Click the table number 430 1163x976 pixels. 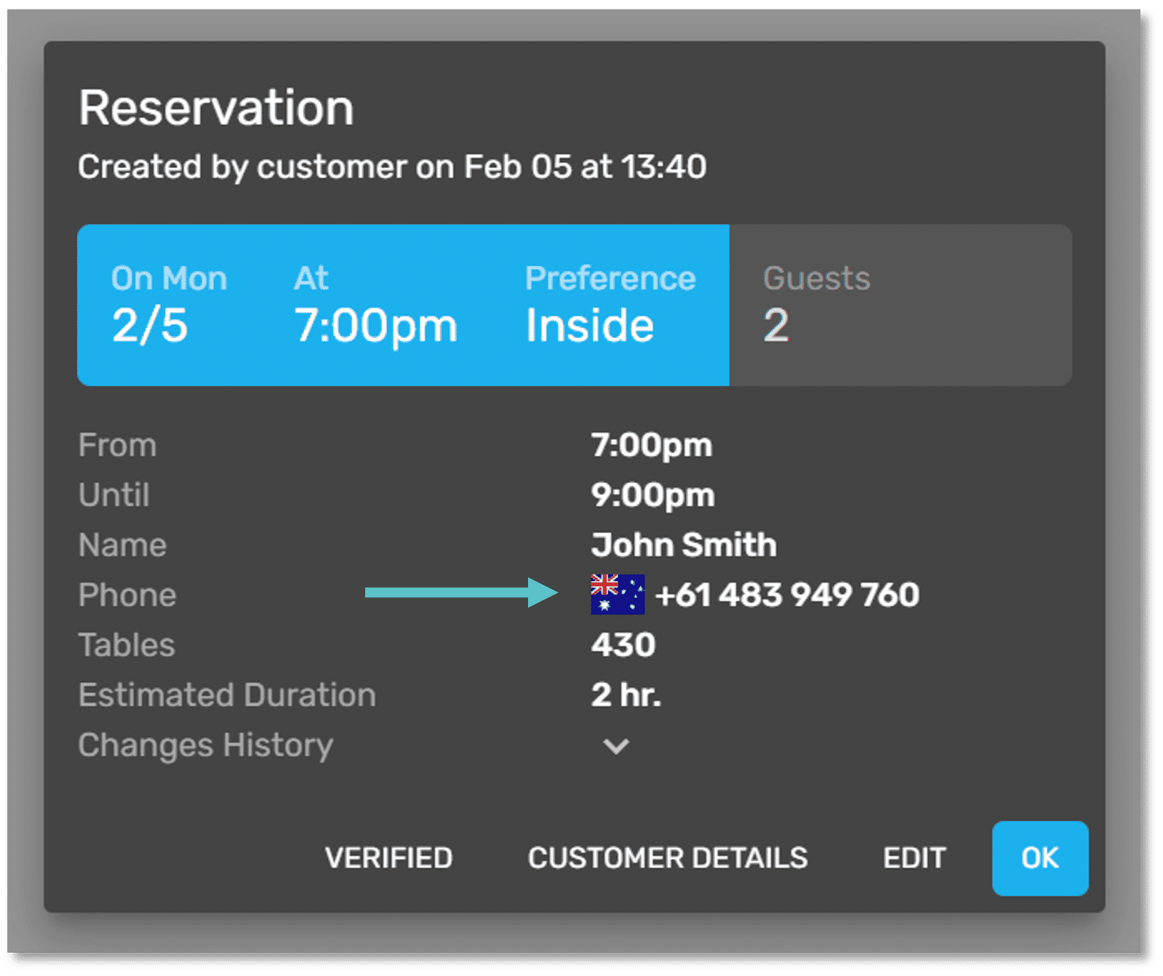point(623,645)
